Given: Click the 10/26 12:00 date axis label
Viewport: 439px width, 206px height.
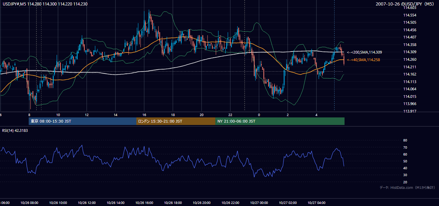Looking at the screenshot, I should [x=87, y=203].
